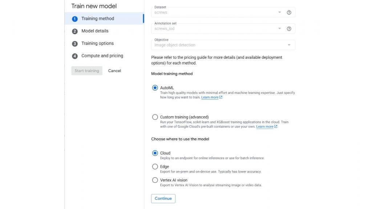Click Cancel in the side panel

114,71
